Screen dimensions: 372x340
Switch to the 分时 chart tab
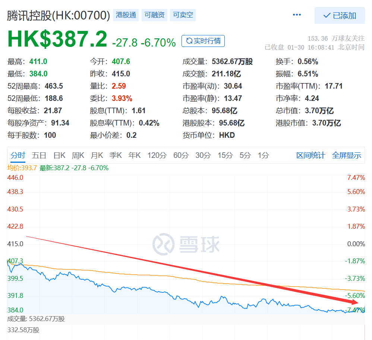pyautogui.click(x=18, y=155)
